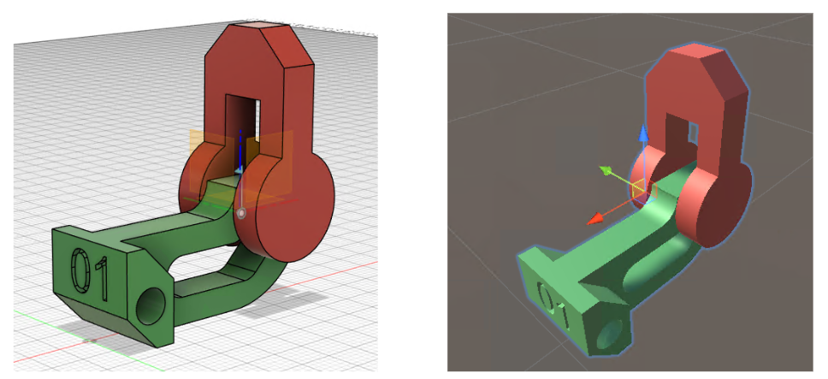Click the gray circular joint origin marker in left viewport
828x379 pixels.
[241, 213]
